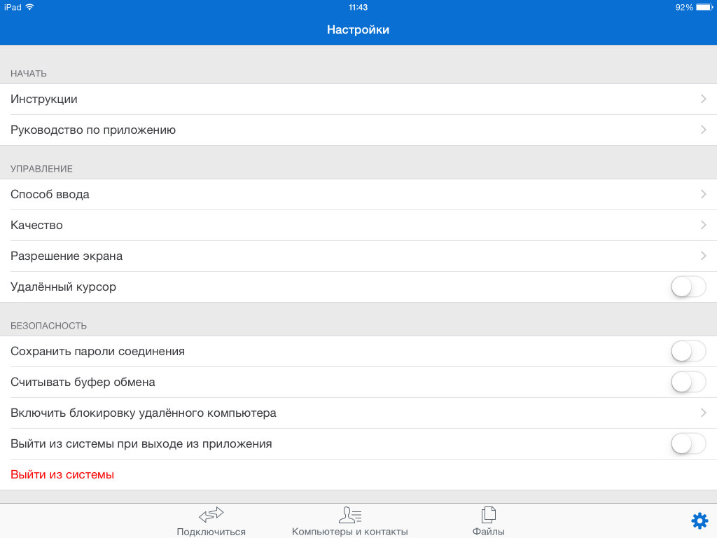Switch to Компьютеры и контакты tab label
The image size is (717, 538).
[x=349, y=532]
